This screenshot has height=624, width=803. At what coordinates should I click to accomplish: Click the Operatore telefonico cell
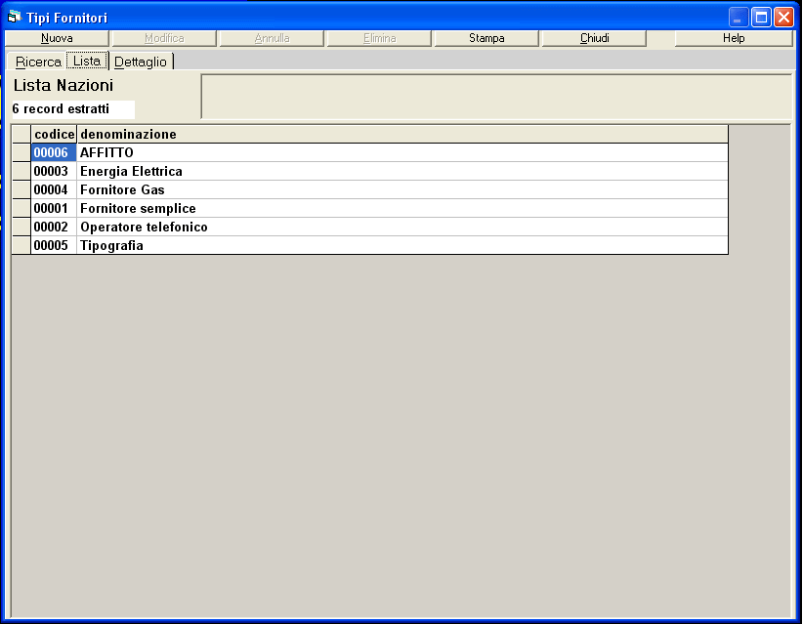(402, 227)
